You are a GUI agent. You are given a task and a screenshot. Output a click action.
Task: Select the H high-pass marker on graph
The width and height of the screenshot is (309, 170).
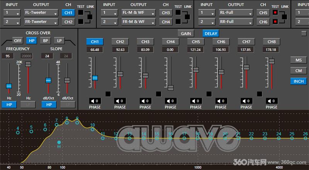[x=59, y=142]
